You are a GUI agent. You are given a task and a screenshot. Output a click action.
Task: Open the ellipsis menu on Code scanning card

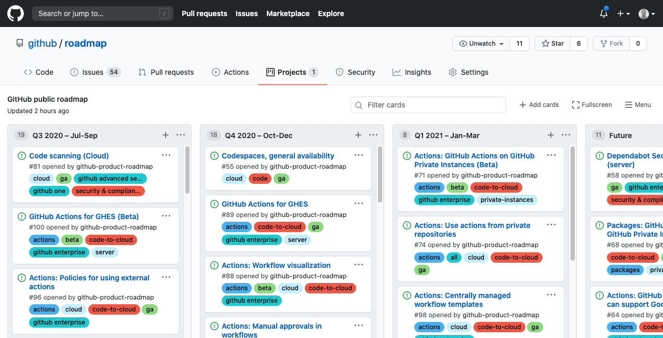point(166,155)
